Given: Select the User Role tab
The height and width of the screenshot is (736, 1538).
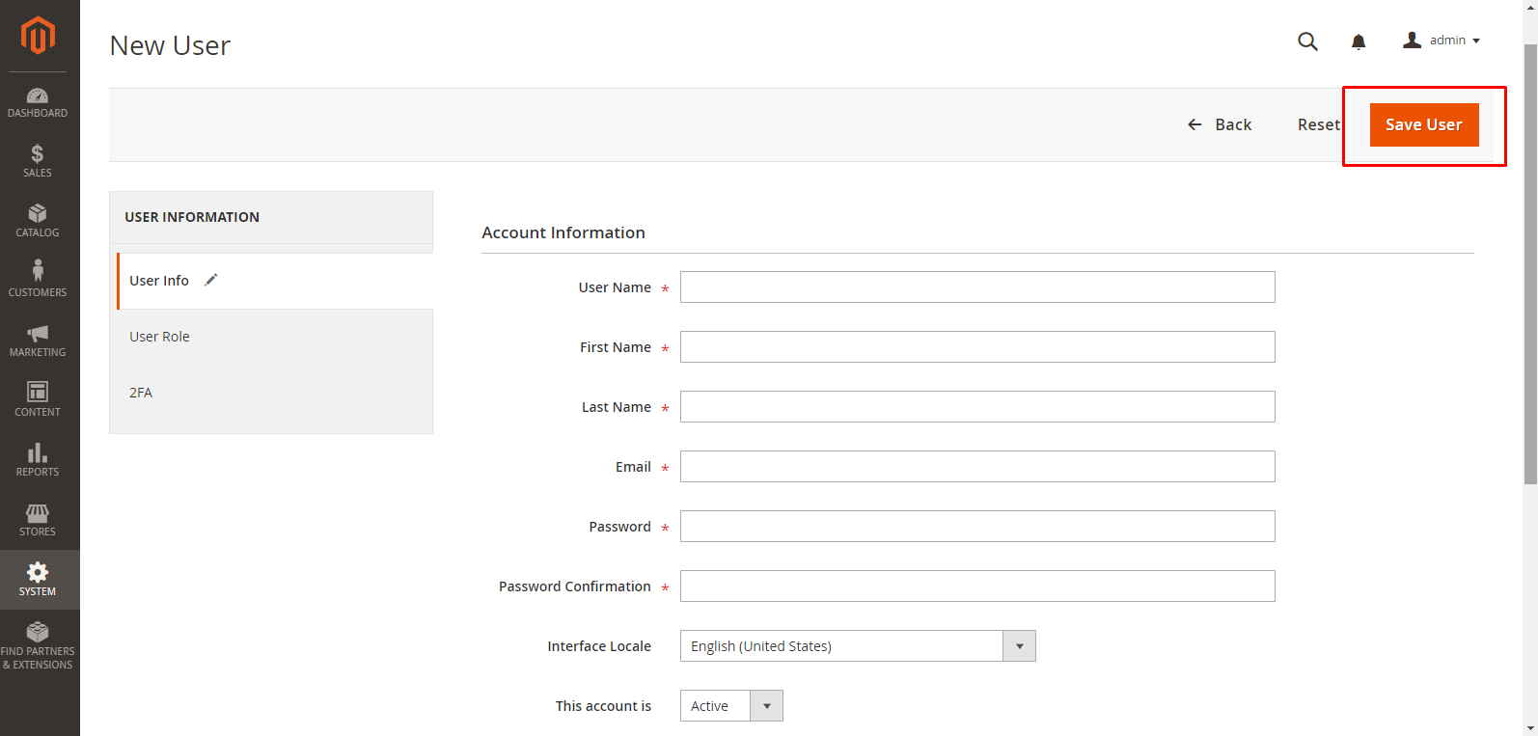Looking at the screenshot, I should (x=271, y=337).
